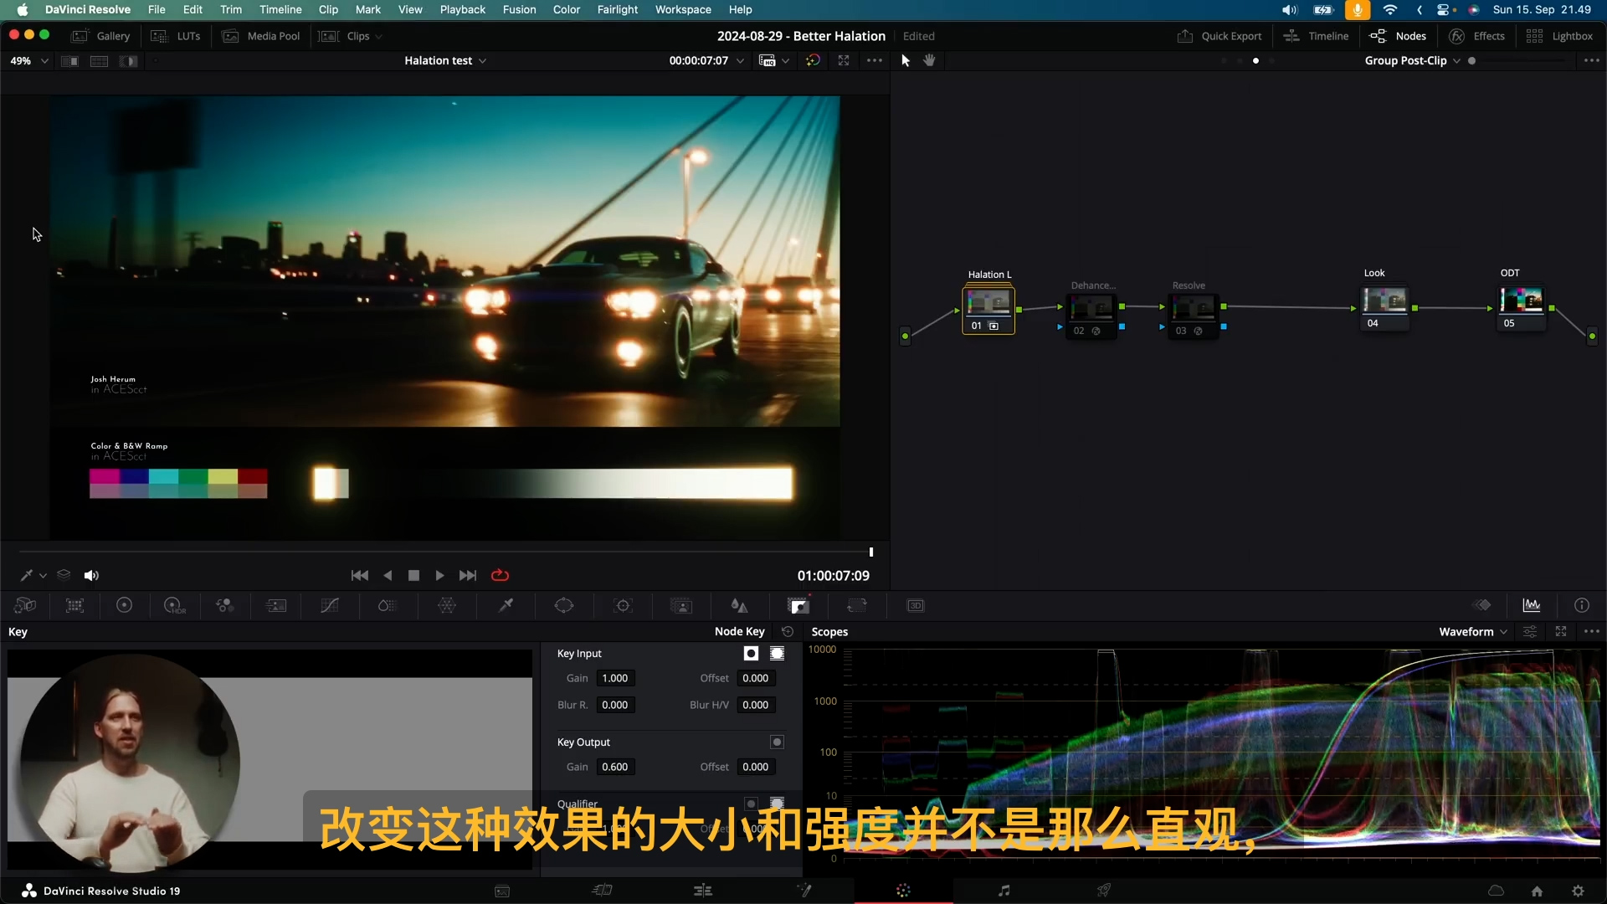This screenshot has height=904, width=1607.
Task: Toggle the highlight viewer mode
Action: pyautogui.click(x=128, y=61)
